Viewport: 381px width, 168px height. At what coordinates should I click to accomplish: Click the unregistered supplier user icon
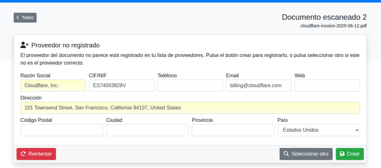pyautogui.click(x=25, y=45)
